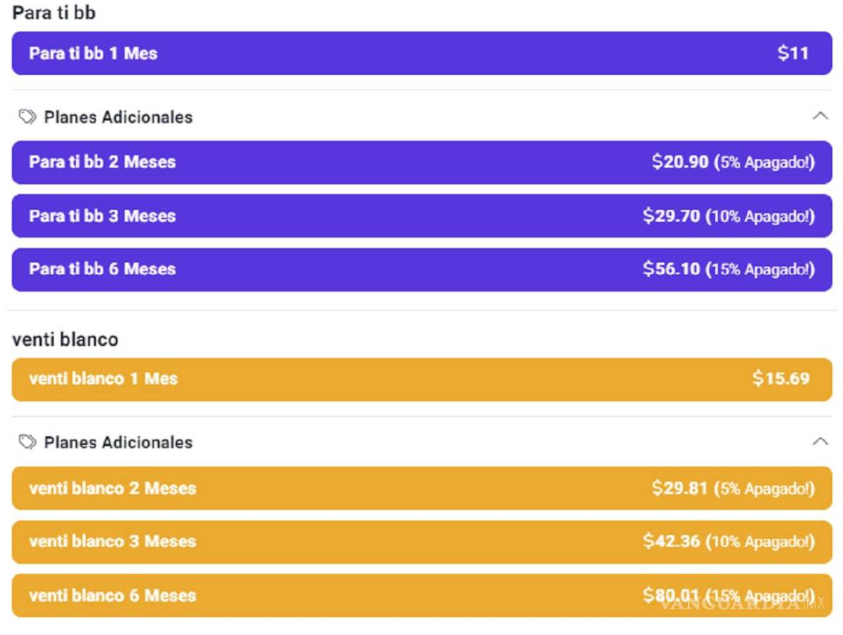Select the venti blanco 1 Mes plan
Image resolution: width=843 pixels, height=635 pixels.
coord(421,379)
